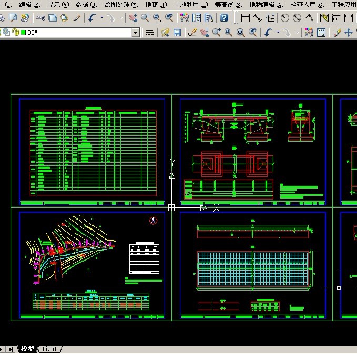
Task: Click the open file folder icon
Action: point(165,33)
